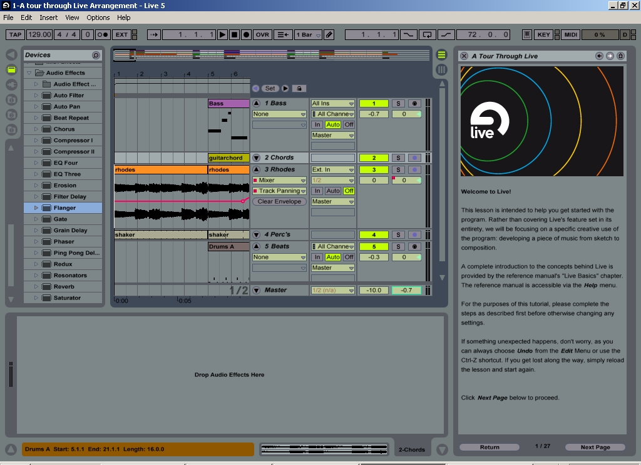Image resolution: width=641 pixels, height=465 pixels.
Task: Open the Options menu
Action: [98, 17]
